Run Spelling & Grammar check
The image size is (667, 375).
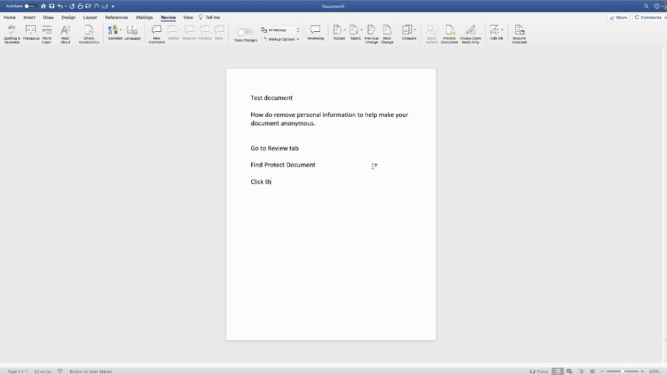[x=11, y=34]
